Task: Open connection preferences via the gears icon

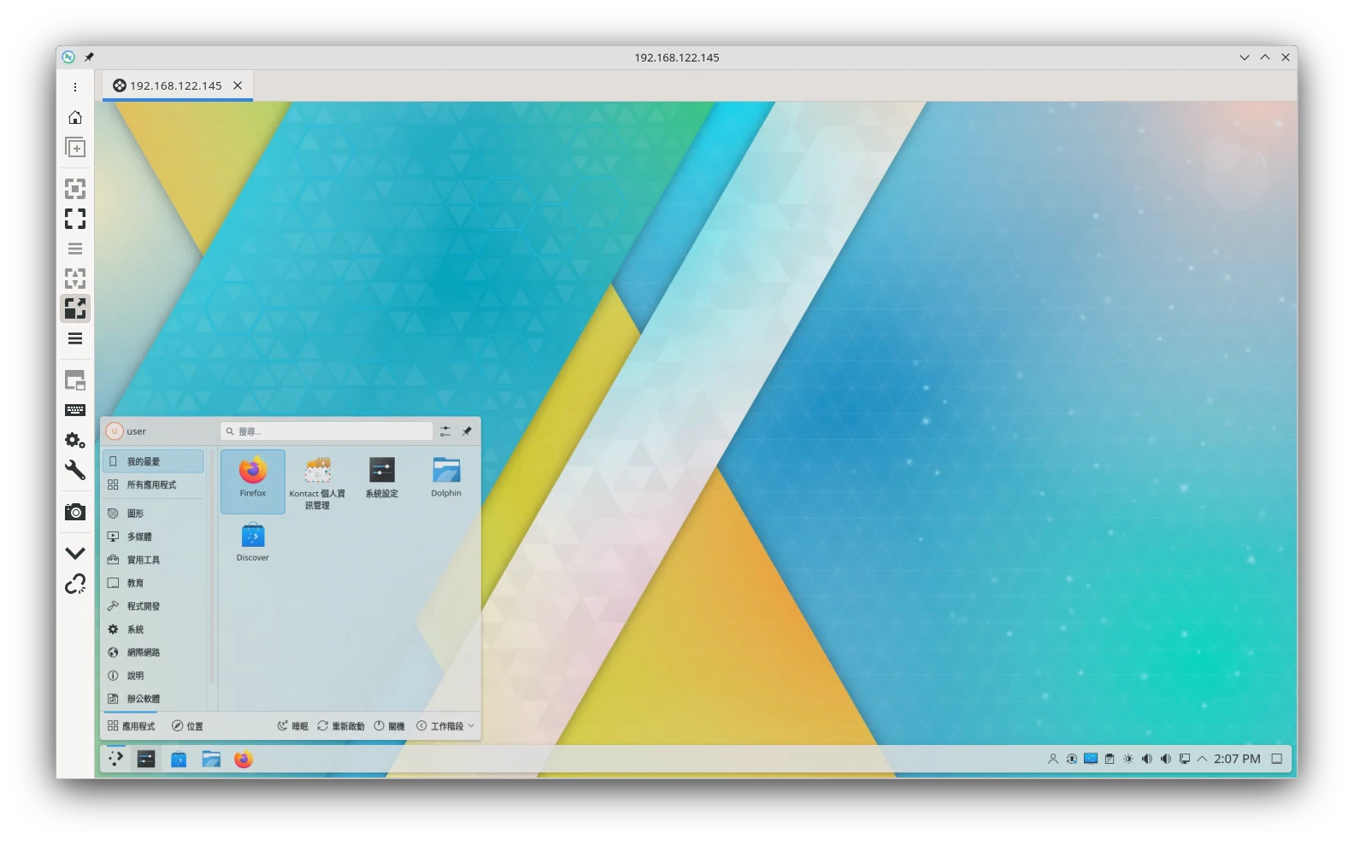Action: (75, 440)
